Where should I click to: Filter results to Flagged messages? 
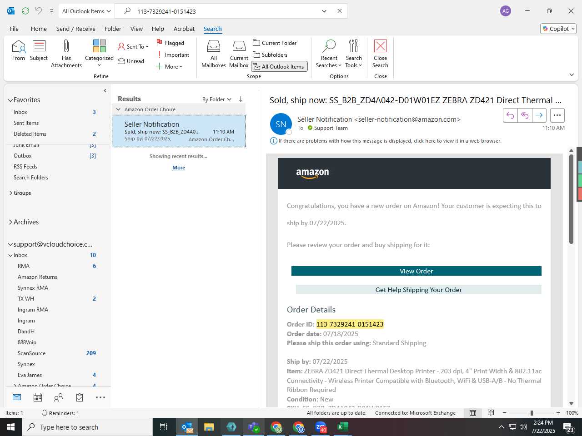tap(170, 43)
